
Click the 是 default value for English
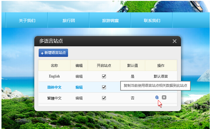point(133,77)
